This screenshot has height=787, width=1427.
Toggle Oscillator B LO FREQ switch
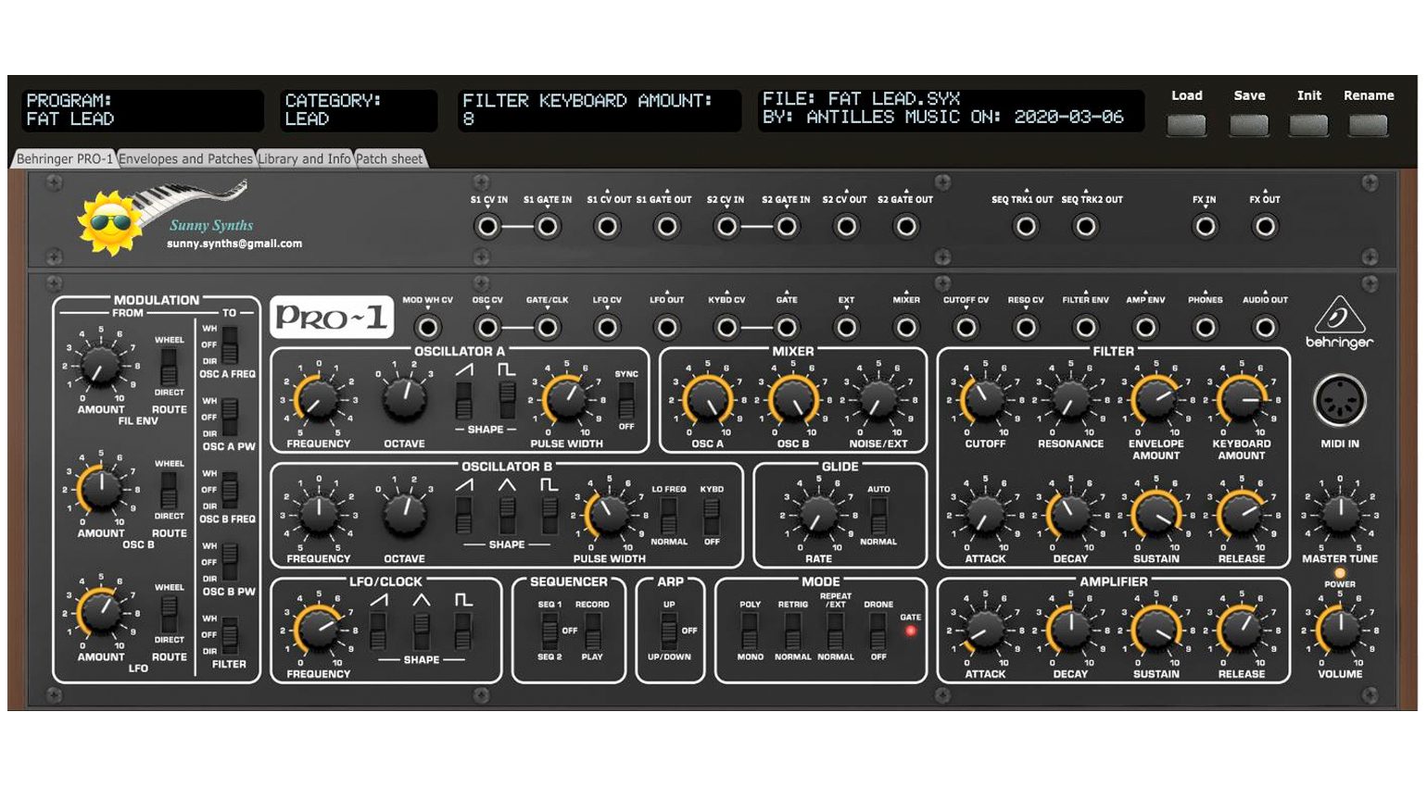point(668,515)
